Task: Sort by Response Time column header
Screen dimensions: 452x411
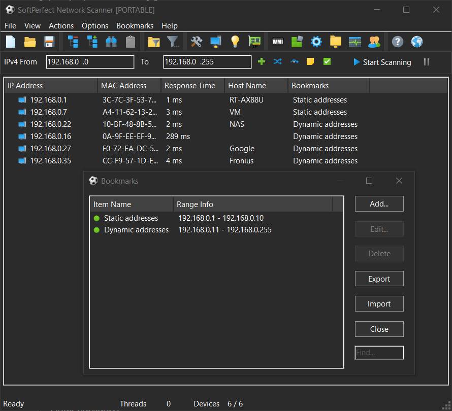Action: pos(193,86)
